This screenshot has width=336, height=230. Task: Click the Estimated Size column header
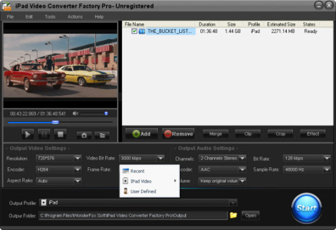(x=281, y=24)
